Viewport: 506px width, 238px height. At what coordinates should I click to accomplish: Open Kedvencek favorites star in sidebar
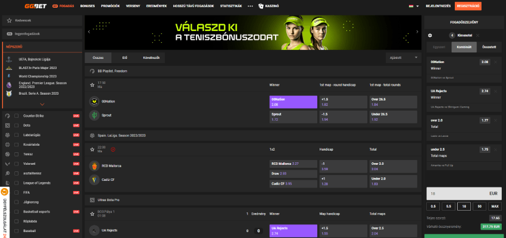[x=9, y=20]
